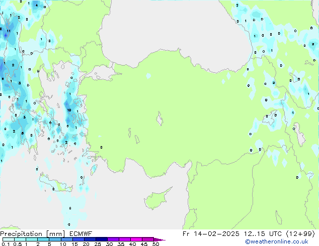Click the legend label '20'
Image resolution: width=319 pixels, height=246 pixels.
tap(86, 244)
